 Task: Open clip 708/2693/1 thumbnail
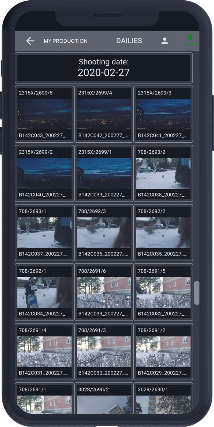tap(44, 233)
